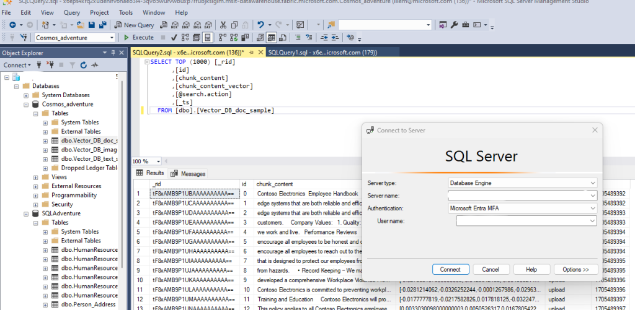Click the navigate Back arrow icon
This screenshot has height=310, width=635.
[x=12, y=25]
